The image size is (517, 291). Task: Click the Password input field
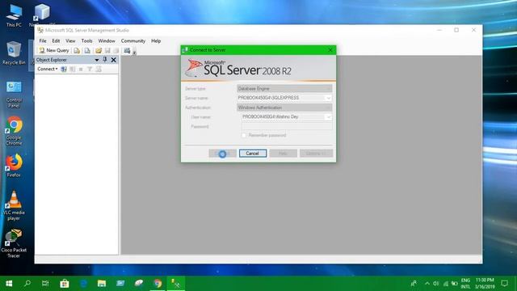pyautogui.click(x=287, y=126)
